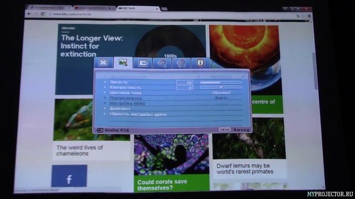Adjust the Контрастность contrast slider
The image size is (355, 199).
coord(221,87)
